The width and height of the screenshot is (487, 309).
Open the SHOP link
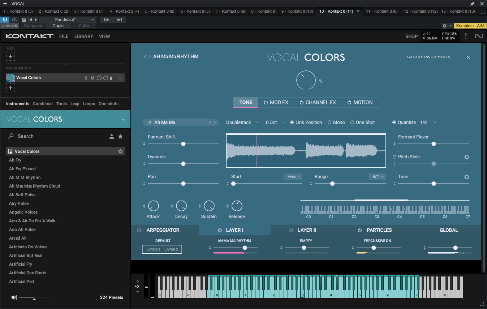(411, 36)
